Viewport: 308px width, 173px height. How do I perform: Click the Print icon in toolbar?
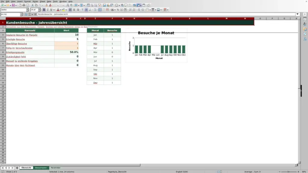coord(24,5)
